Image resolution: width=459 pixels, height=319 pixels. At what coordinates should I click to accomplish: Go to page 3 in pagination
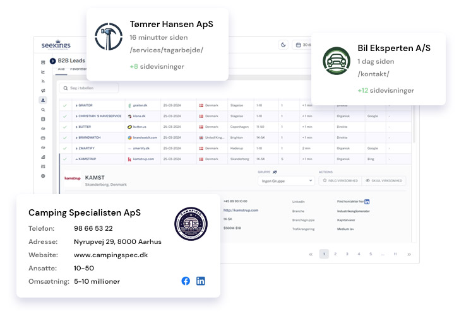[347, 254]
